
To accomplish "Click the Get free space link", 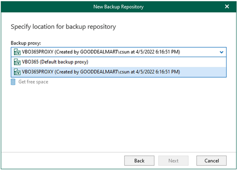I will pos(33,82).
